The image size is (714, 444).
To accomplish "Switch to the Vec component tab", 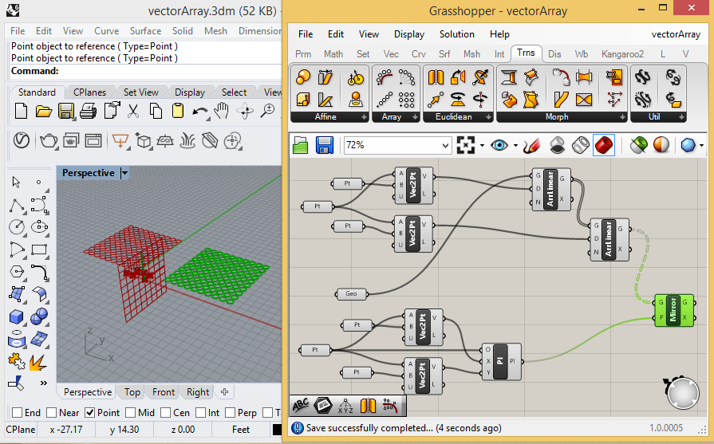I will pyautogui.click(x=391, y=54).
